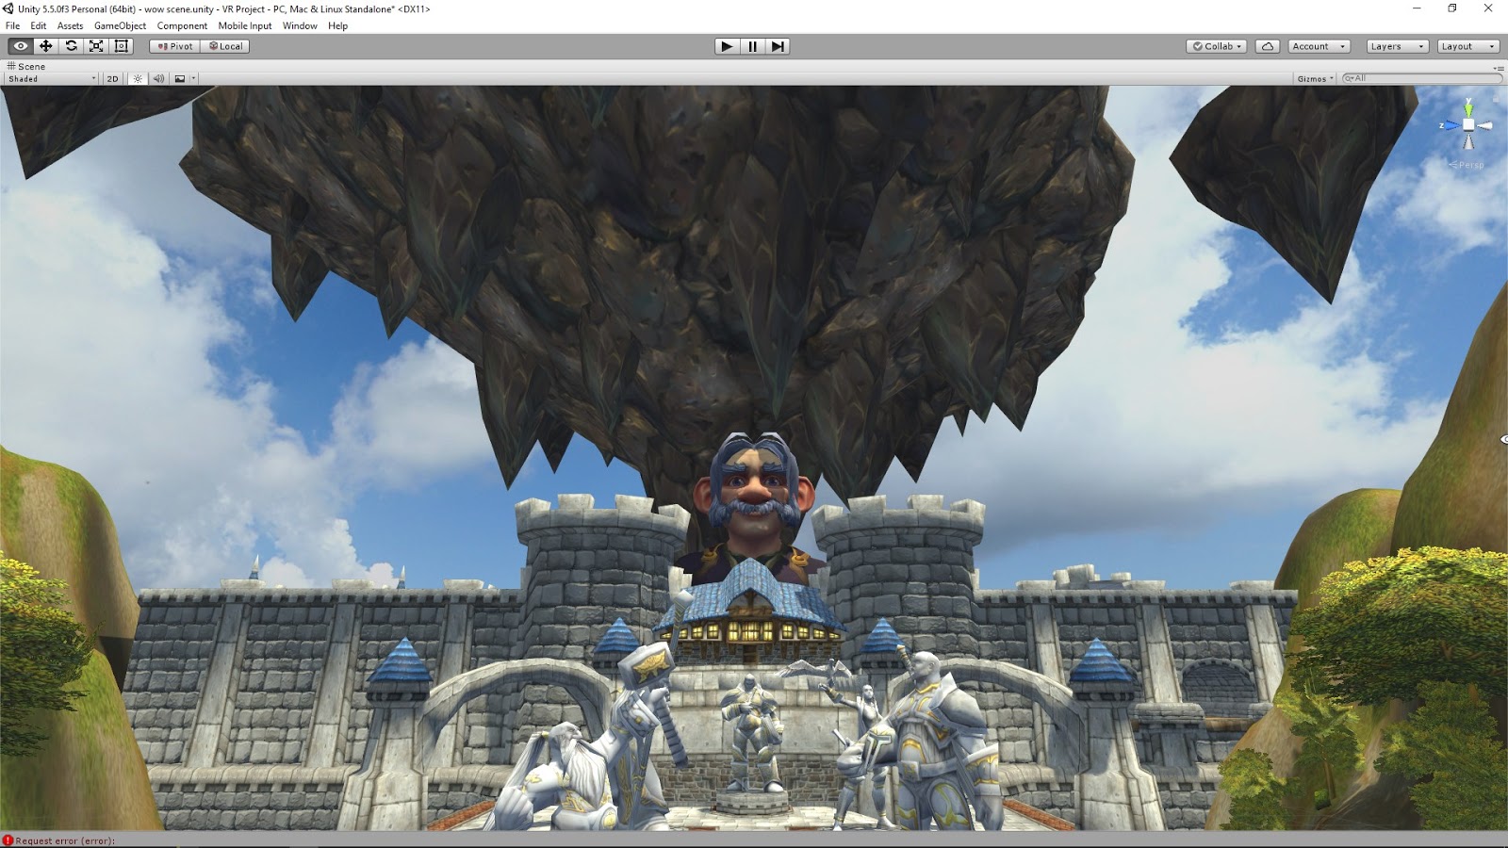This screenshot has width=1508, height=848.
Task: Select the Move tool
Action: 45,46
